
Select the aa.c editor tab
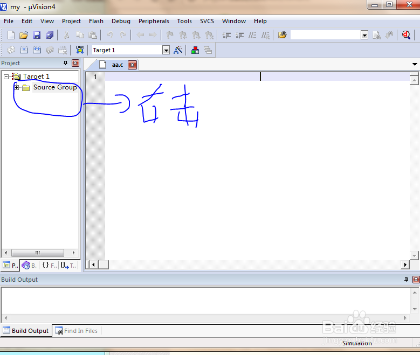(118, 65)
